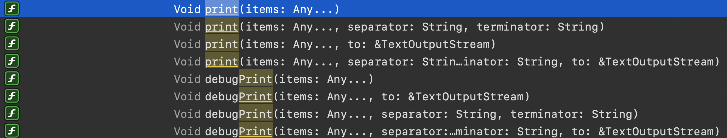Viewport: 727px width, 138px height.
Task: Click function icon beside last debugPrint suggestion
Action: (x=12, y=130)
